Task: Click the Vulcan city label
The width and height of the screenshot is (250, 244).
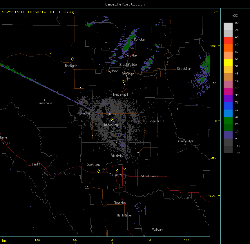Action: (157, 230)
